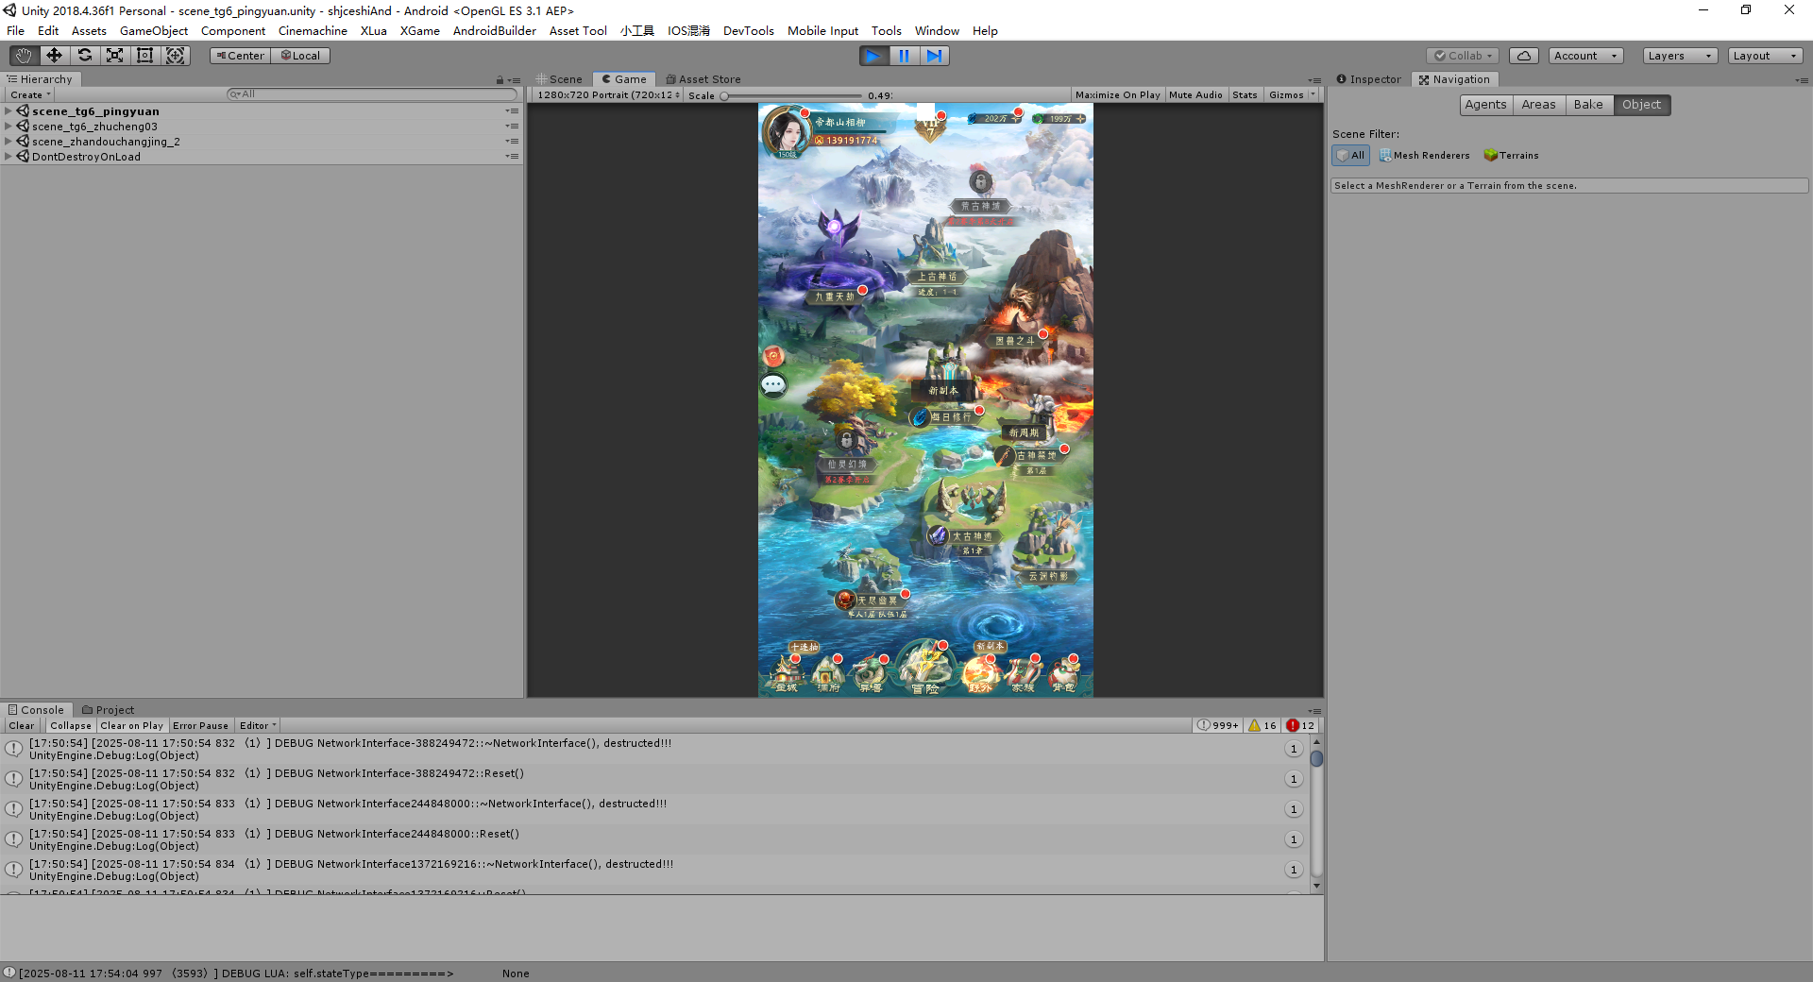Open the Collab dropdown

(x=1463, y=56)
